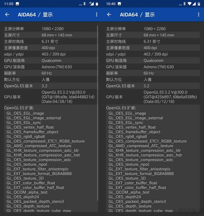Tap back arrow on the 11:05 screen
The image size is (204, 216).
[7, 14]
